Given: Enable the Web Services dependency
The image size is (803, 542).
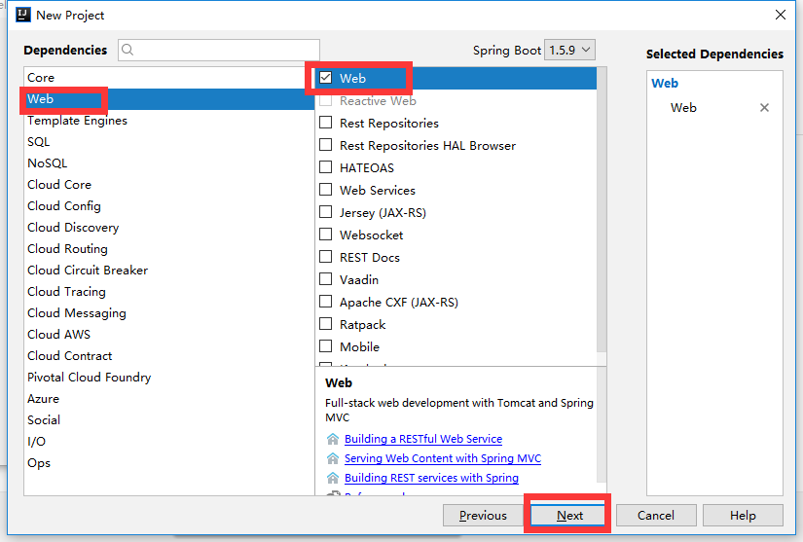Looking at the screenshot, I should [x=326, y=190].
